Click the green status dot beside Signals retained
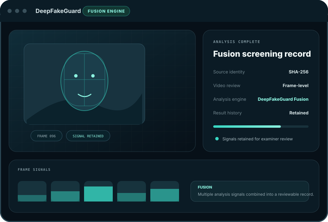 click(217, 139)
